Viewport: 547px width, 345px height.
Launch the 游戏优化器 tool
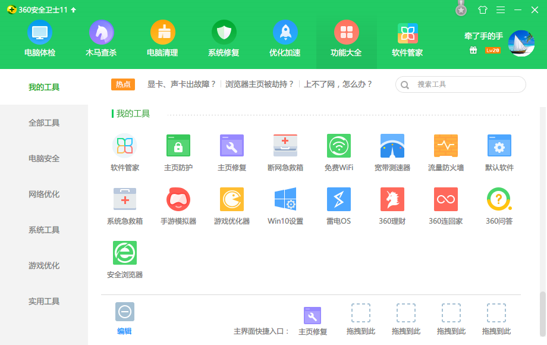pyautogui.click(x=232, y=206)
